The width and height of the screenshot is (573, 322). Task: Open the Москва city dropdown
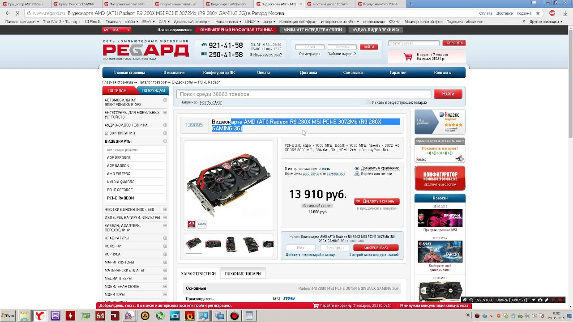(x=116, y=30)
